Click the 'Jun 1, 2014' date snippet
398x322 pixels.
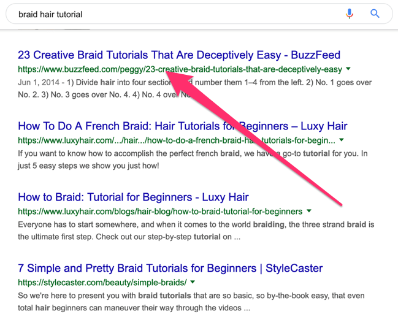coord(39,82)
